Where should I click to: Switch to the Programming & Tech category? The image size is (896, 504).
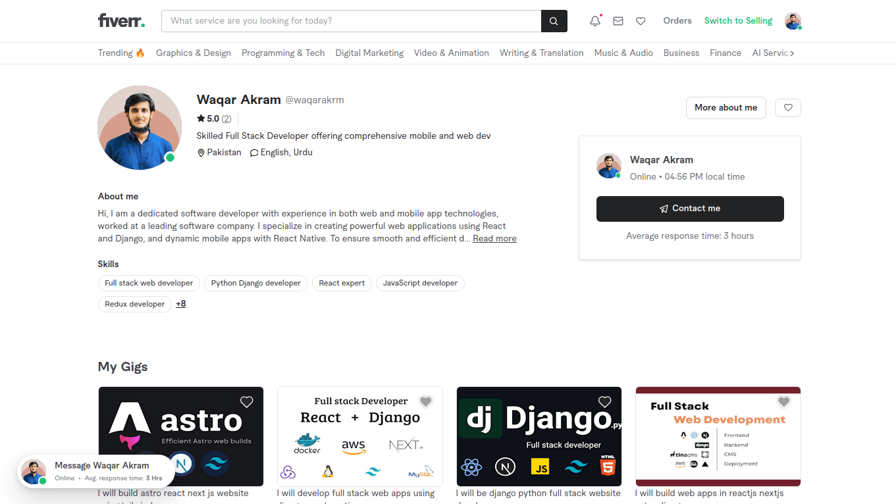pos(283,53)
